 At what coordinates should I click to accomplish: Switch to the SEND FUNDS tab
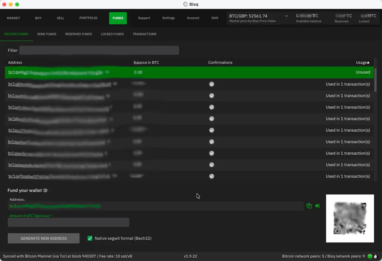point(46,34)
